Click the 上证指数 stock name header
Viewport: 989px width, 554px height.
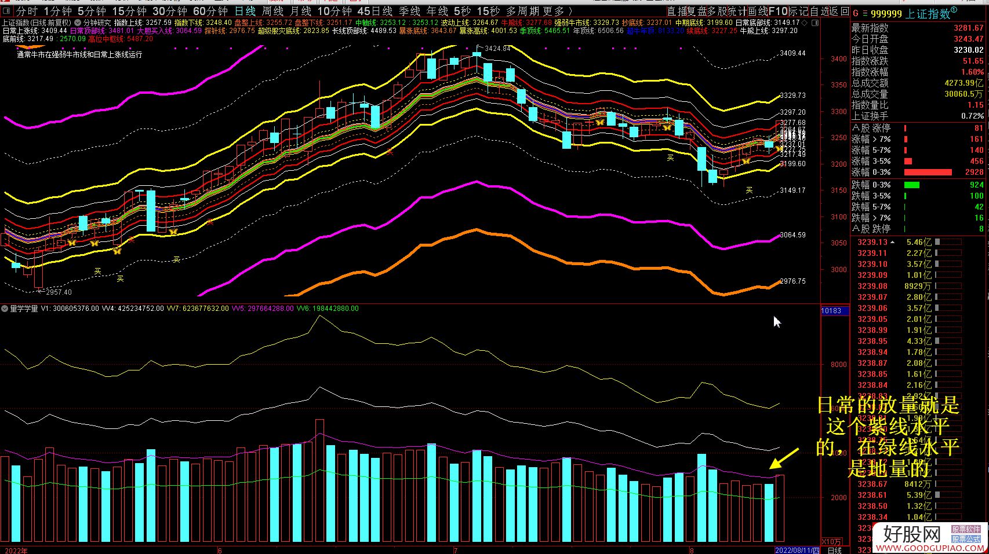[928, 13]
